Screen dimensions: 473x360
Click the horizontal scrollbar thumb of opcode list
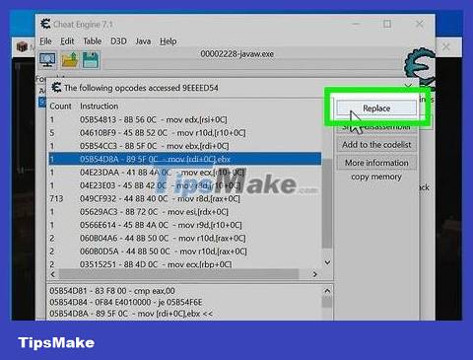178,274
